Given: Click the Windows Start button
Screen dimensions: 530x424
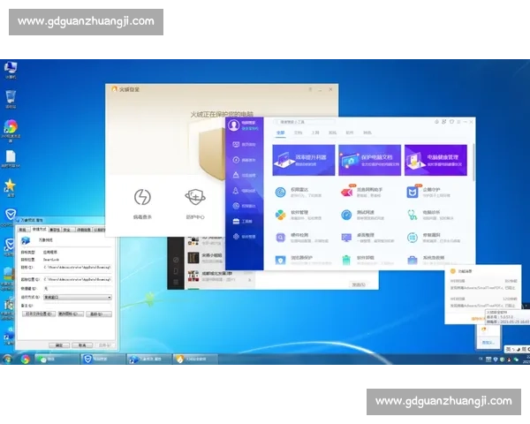Looking at the screenshot, I should pyautogui.click(x=8, y=360).
